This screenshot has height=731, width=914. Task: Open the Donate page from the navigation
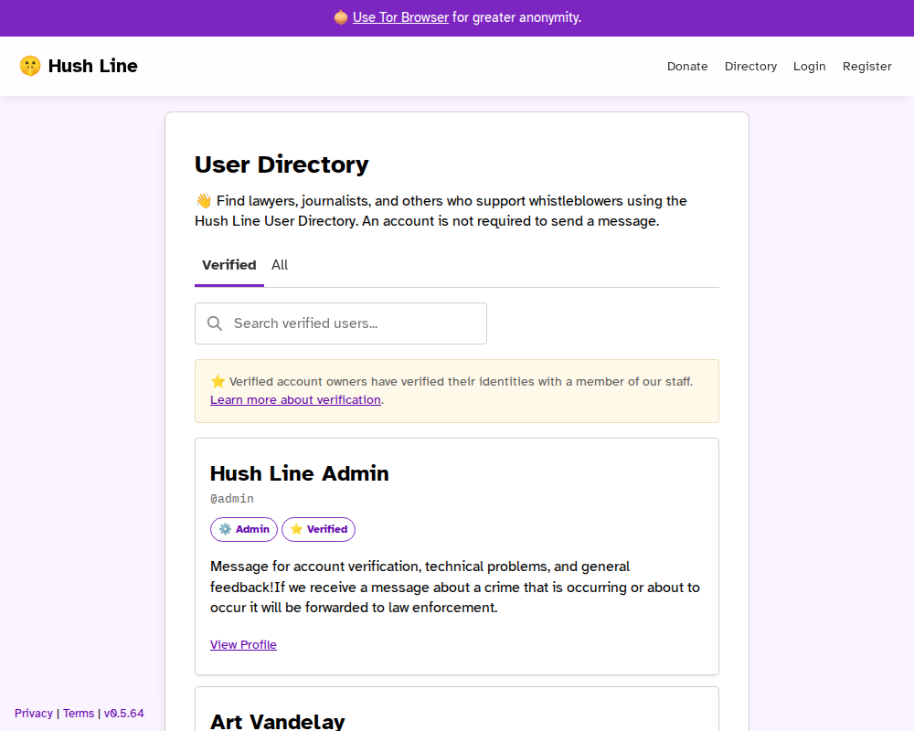pyautogui.click(x=687, y=66)
